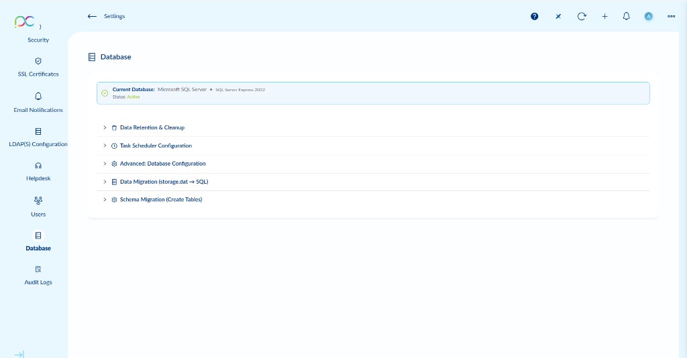687x358 pixels.
Task: Open the help question mark icon
Action: [x=534, y=16]
